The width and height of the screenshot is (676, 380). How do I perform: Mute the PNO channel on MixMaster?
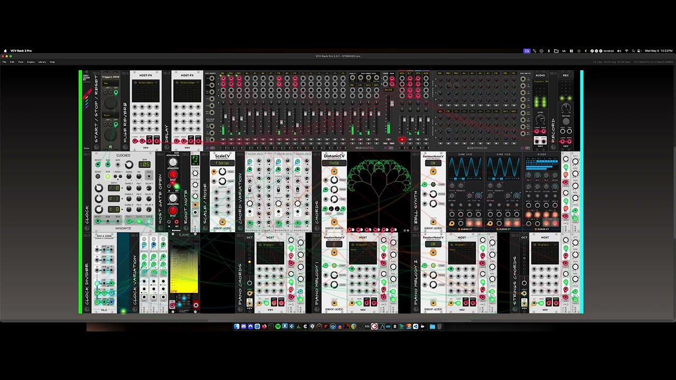[x=223, y=139]
